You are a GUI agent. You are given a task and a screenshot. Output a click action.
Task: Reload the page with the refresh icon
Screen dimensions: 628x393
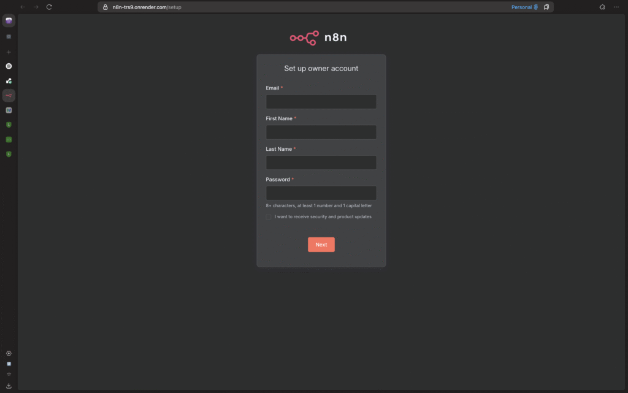(x=49, y=7)
